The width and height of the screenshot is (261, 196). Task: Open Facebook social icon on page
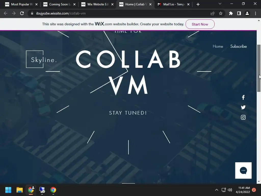(x=243, y=97)
